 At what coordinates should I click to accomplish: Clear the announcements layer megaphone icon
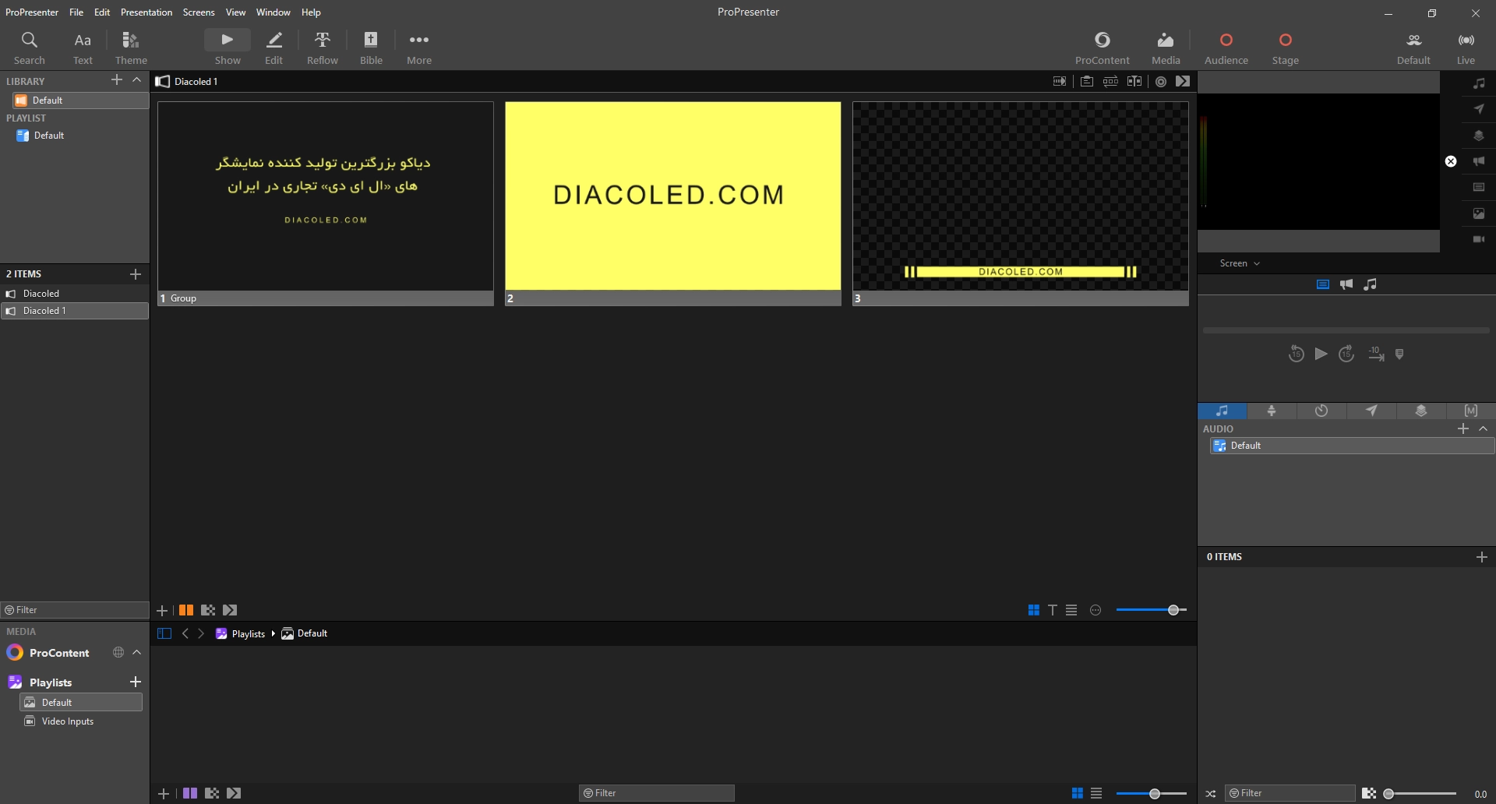[x=1479, y=161]
